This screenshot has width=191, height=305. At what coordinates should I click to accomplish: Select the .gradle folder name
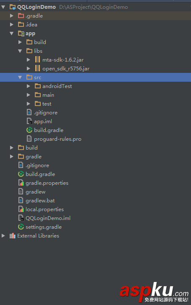(x=34, y=16)
